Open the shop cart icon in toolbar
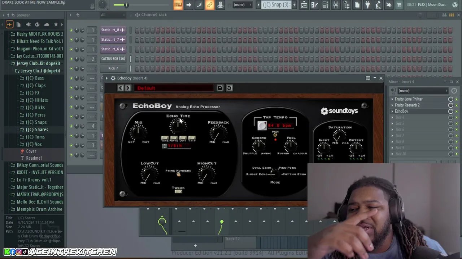Screen dimensions: 462x259 coord(399,5)
